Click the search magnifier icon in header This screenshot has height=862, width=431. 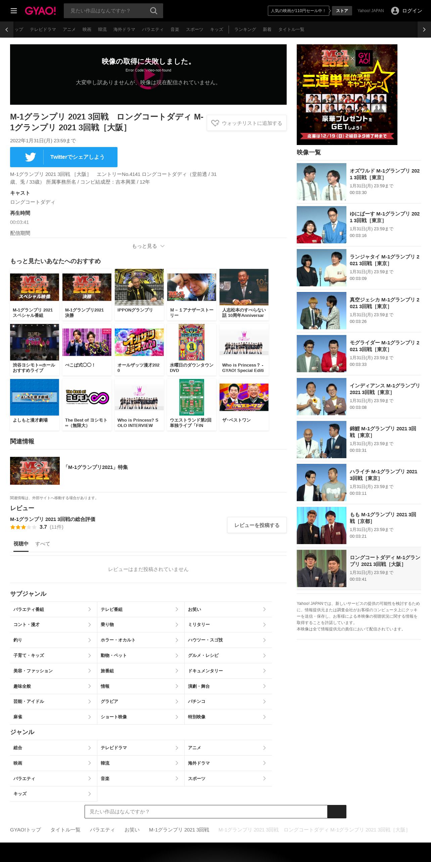pyautogui.click(x=154, y=11)
